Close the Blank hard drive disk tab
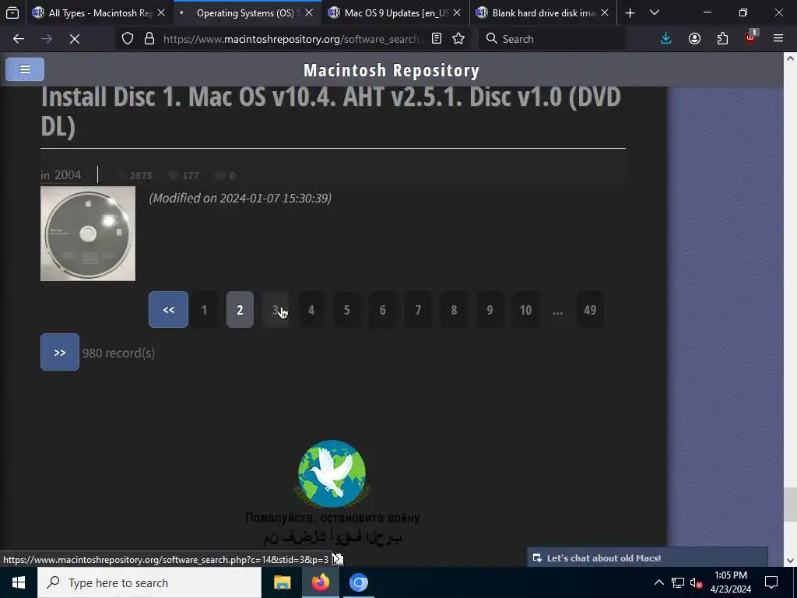Viewport: 797px width, 598px height. coord(605,12)
